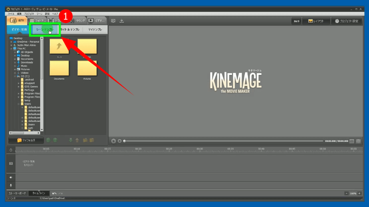
Task: Click the stop button under the preview
Action: [x=119, y=141]
